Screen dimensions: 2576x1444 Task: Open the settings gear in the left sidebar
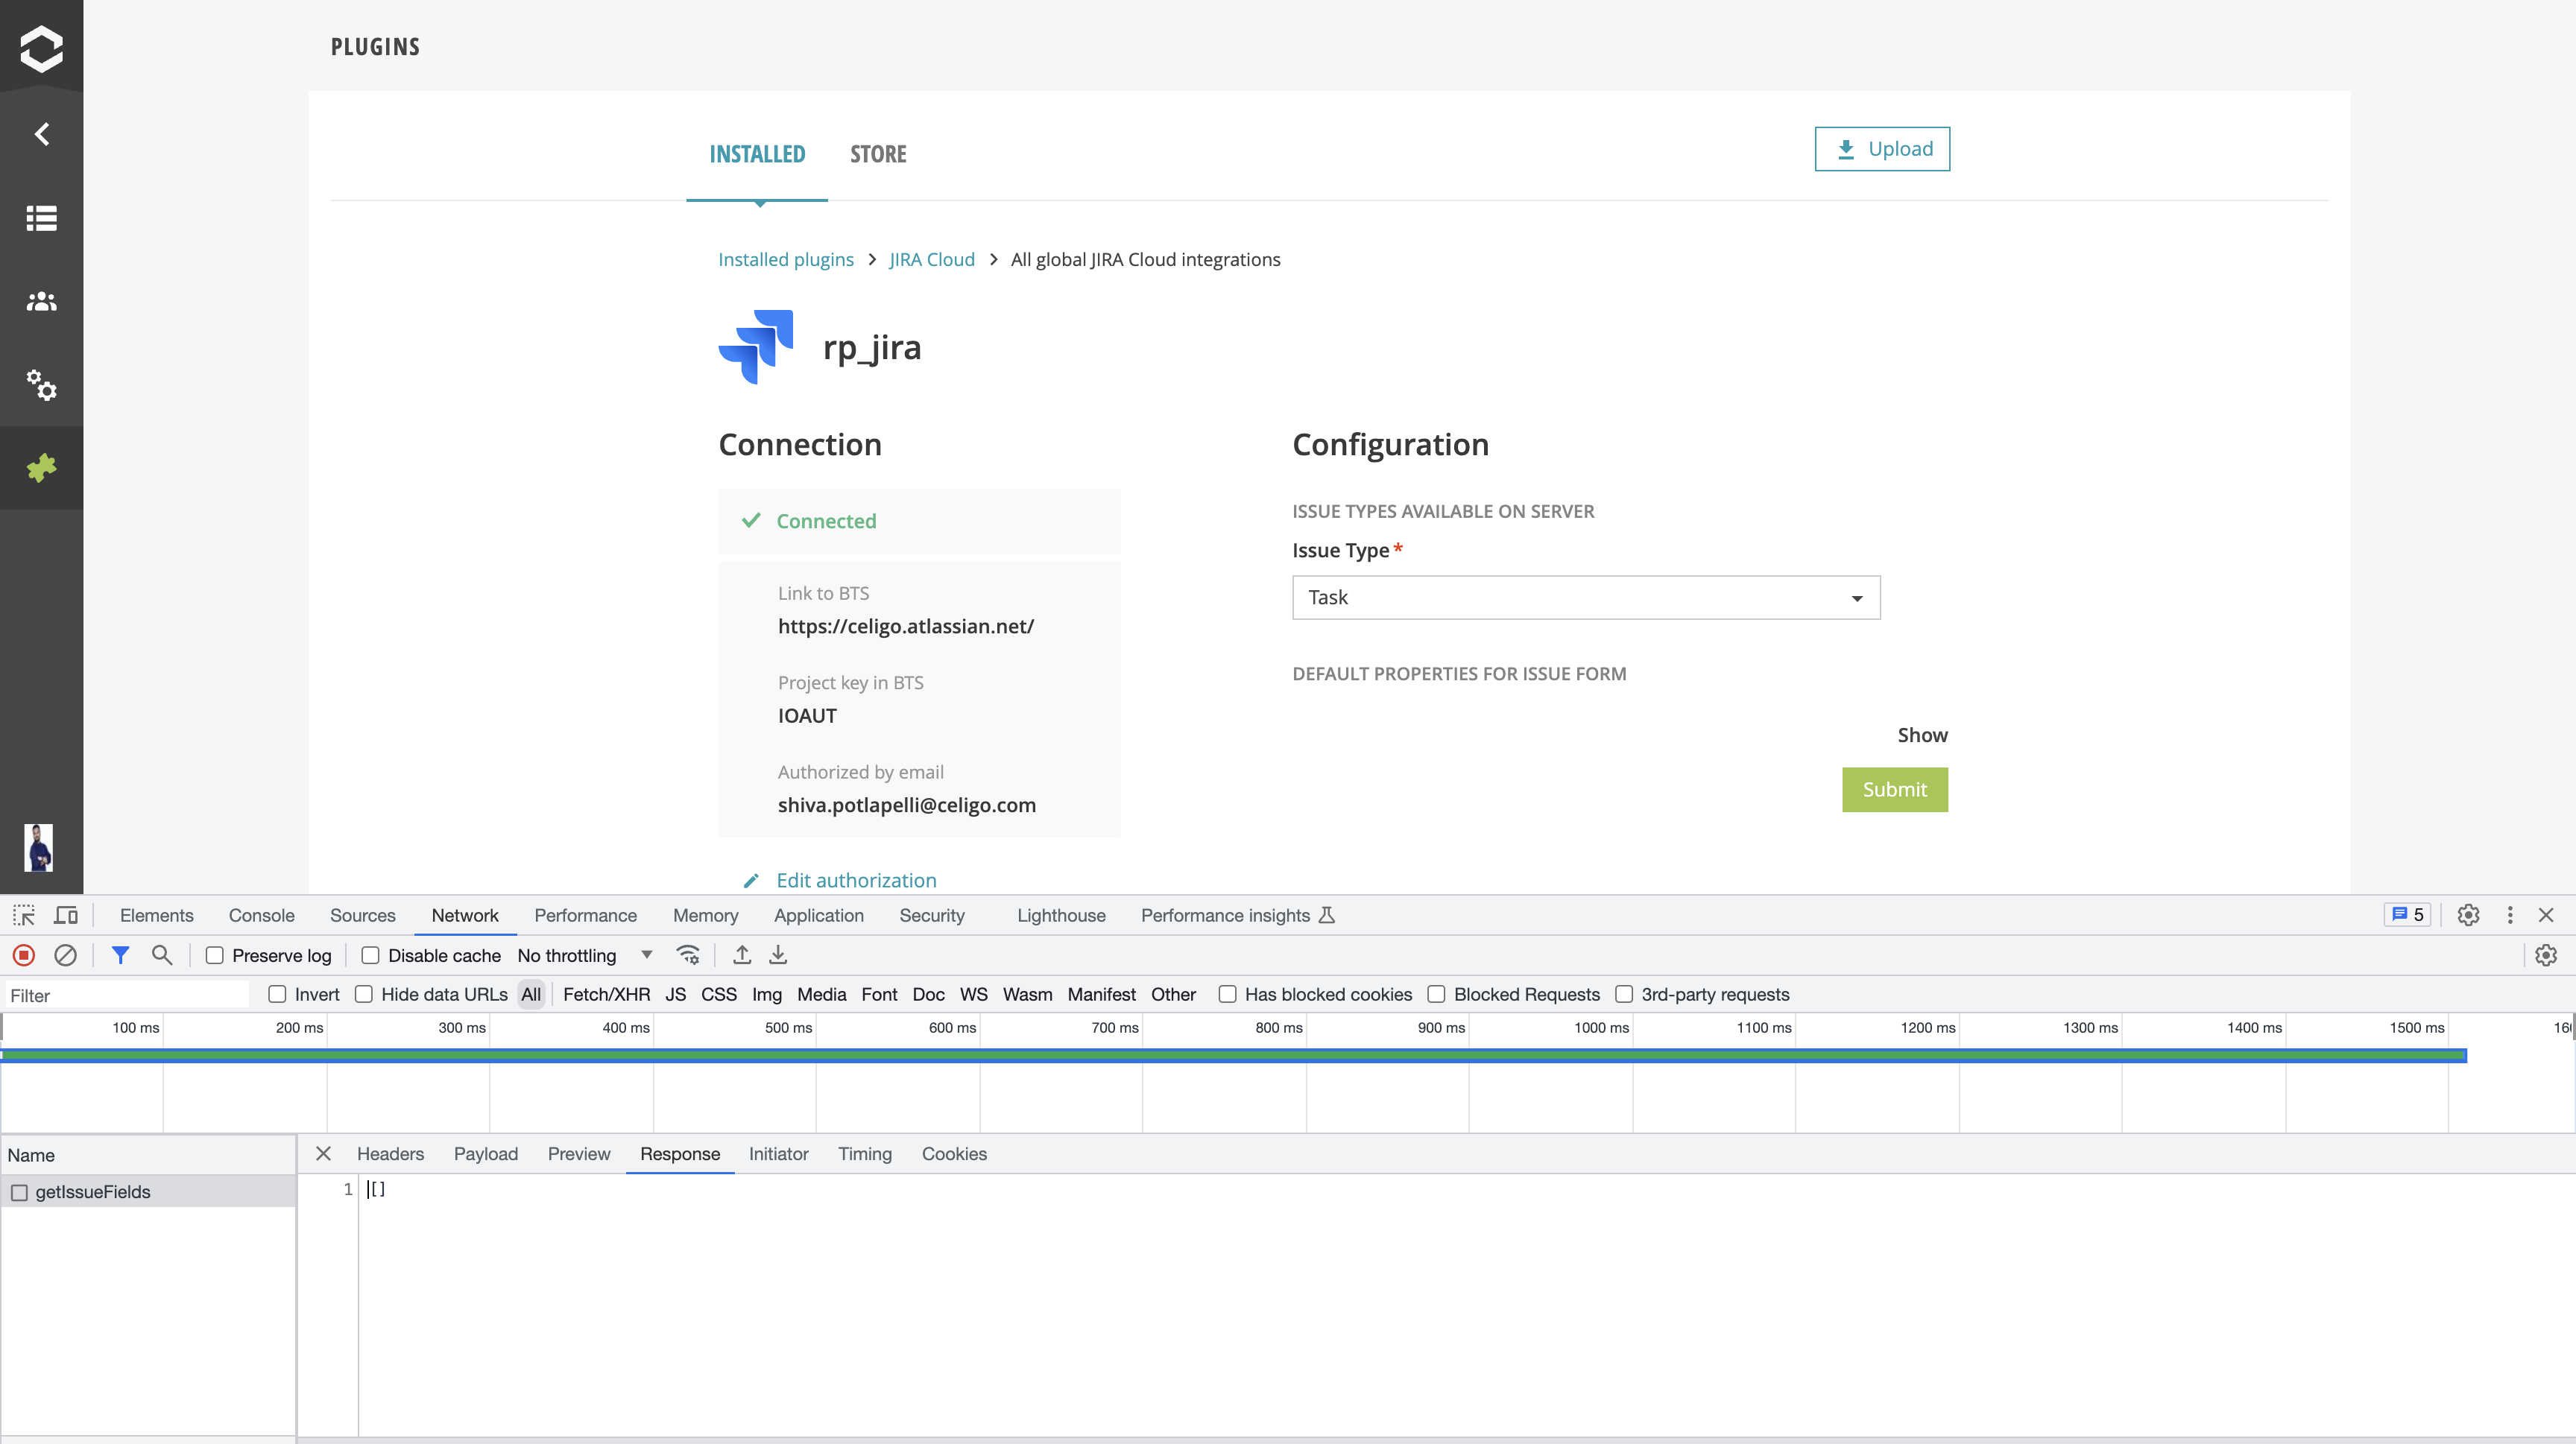tap(41, 387)
